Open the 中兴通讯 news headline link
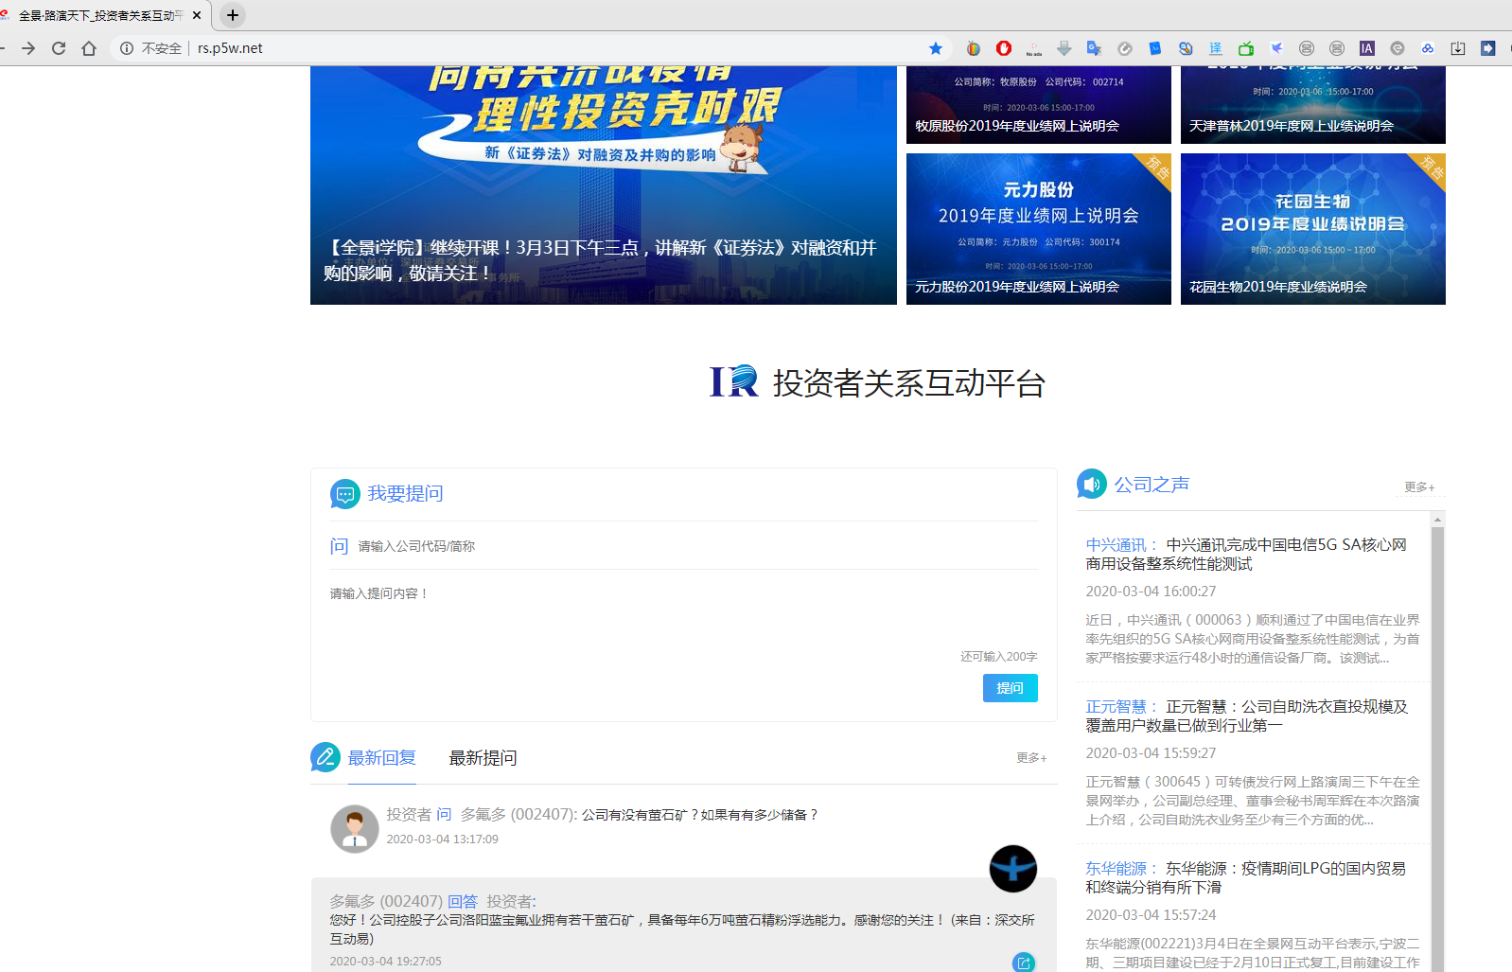Screen dimensions: 1512x972 [1246, 555]
